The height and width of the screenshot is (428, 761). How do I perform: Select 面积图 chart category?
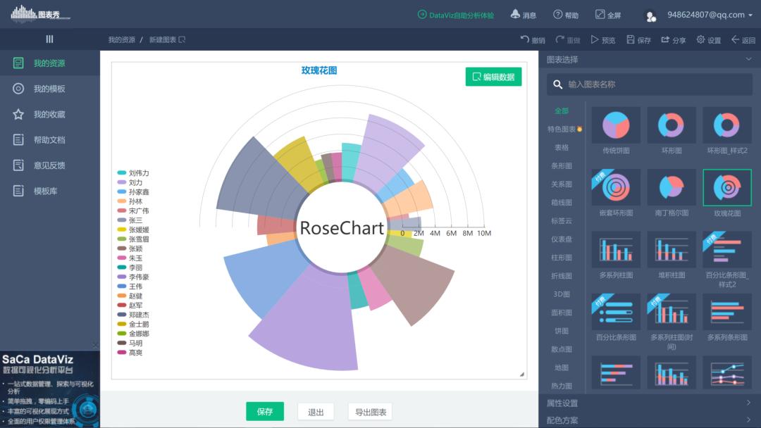pos(562,313)
